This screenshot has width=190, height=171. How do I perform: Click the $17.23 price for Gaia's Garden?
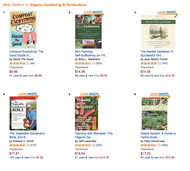pos(145,153)
